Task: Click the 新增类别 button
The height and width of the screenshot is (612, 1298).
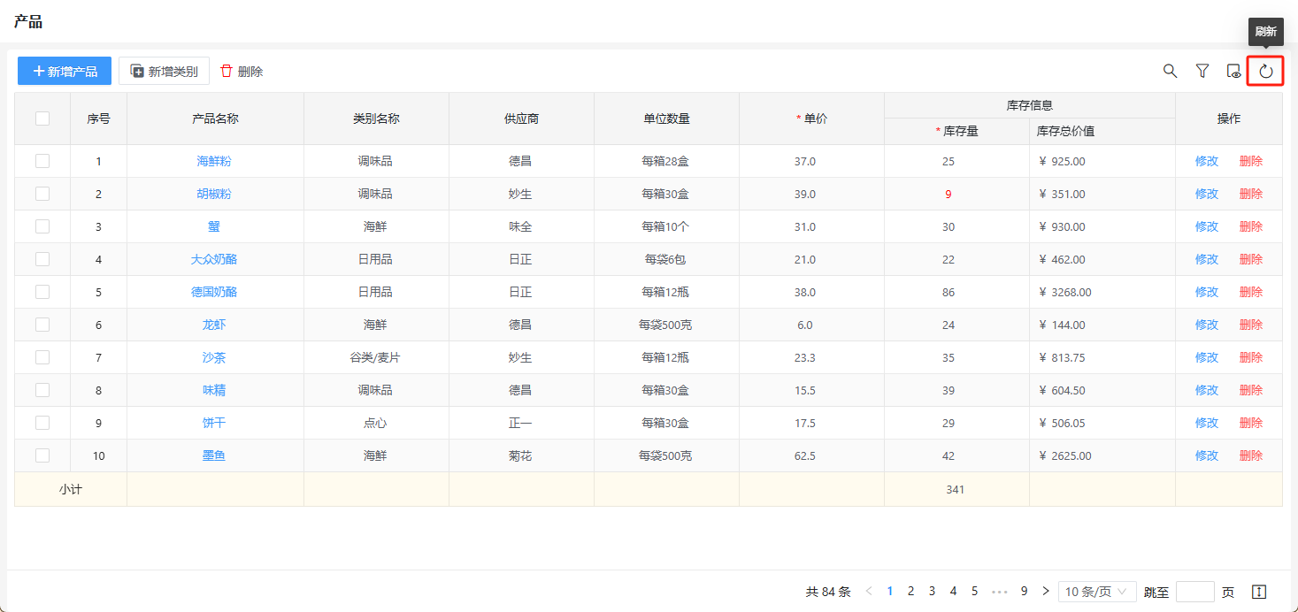Action: click(164, 71)
